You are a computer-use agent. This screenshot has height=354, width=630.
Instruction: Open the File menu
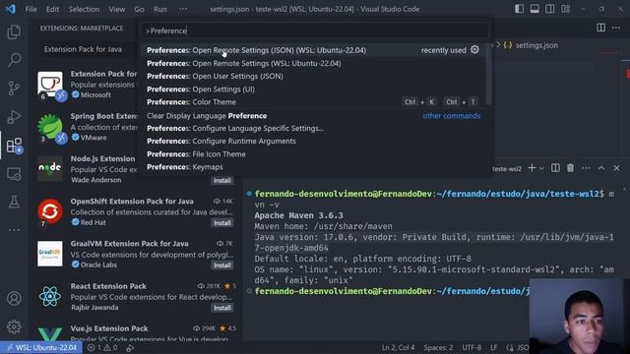pos(31,9)
